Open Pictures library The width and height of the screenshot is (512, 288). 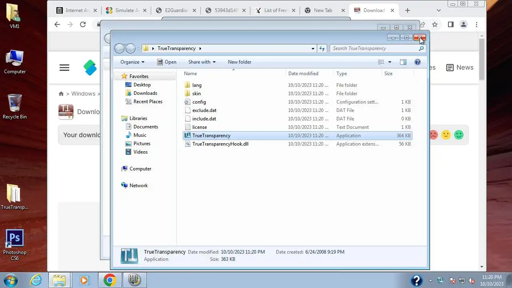(x=138, y=144)
